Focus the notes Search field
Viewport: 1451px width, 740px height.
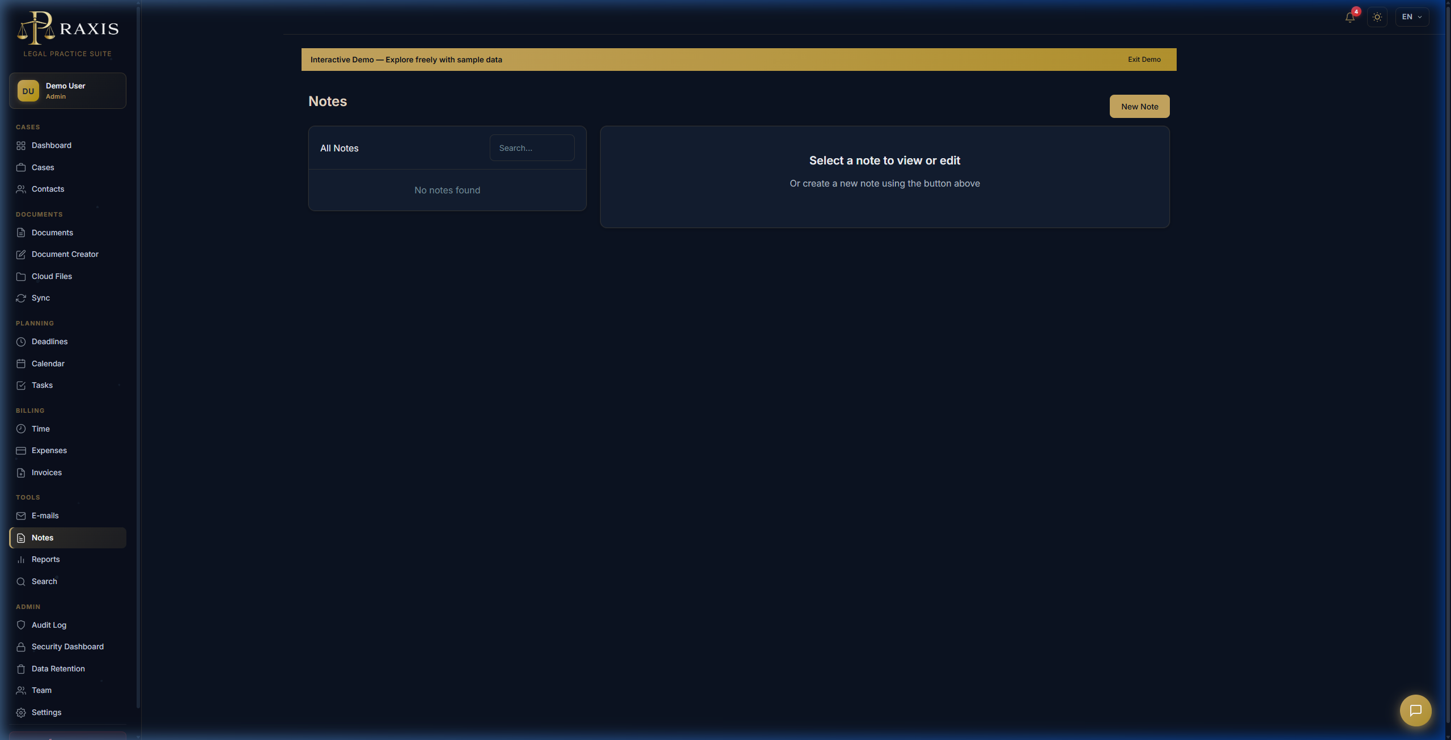tap(532, 148)
